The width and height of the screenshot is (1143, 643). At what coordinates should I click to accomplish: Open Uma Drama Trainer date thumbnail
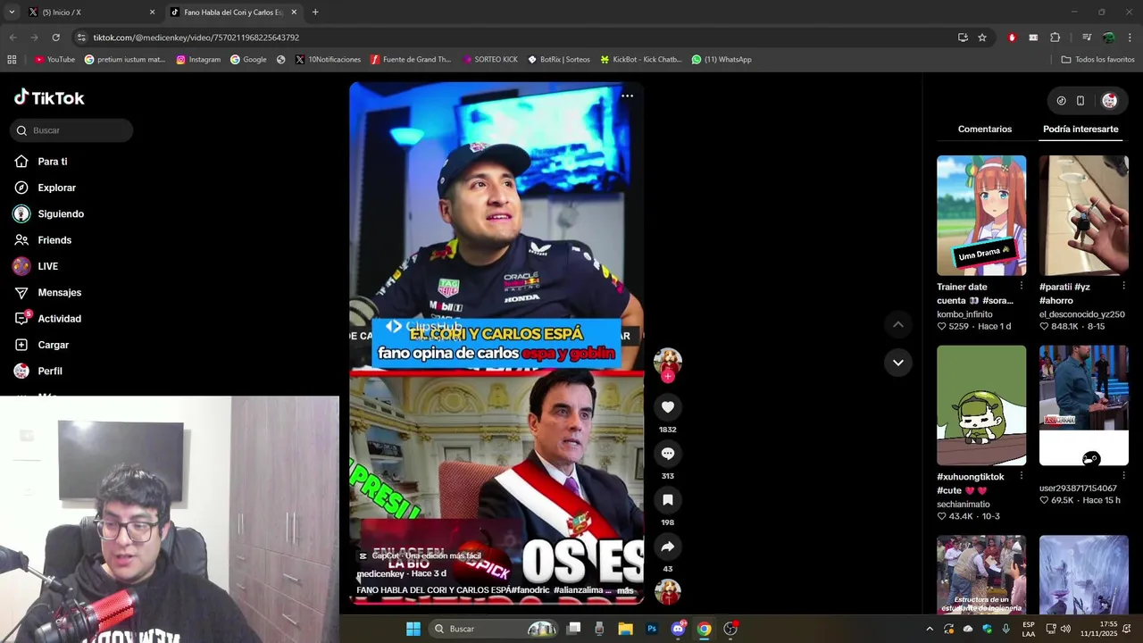click(x=981, y=215)
